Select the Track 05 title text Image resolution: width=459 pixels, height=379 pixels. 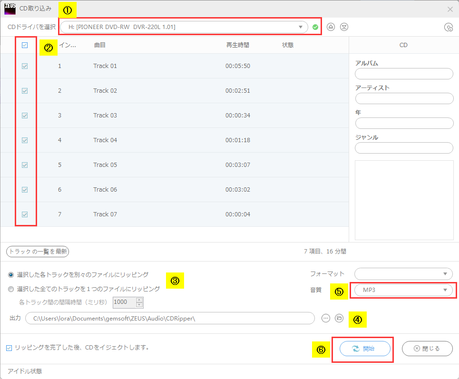(105, 165)
